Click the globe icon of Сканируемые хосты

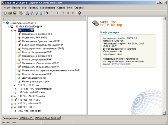click(8, 23)
